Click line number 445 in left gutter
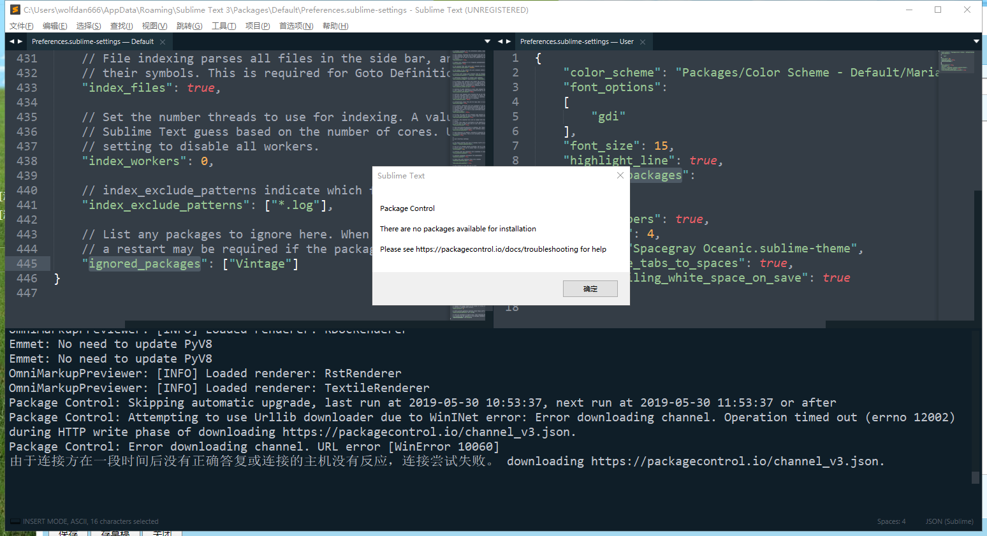The height and width of the screenshot is (536, 987). point(27,264)
